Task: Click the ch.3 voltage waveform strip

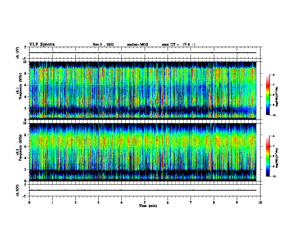Action: click(x=145, y=190)
